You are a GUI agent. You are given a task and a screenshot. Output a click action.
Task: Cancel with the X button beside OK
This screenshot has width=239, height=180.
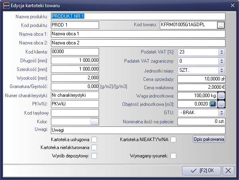point(228,170)
